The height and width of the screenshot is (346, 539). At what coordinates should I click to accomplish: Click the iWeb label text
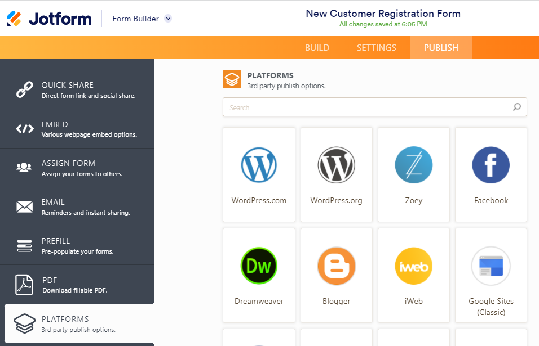(413, 302)
